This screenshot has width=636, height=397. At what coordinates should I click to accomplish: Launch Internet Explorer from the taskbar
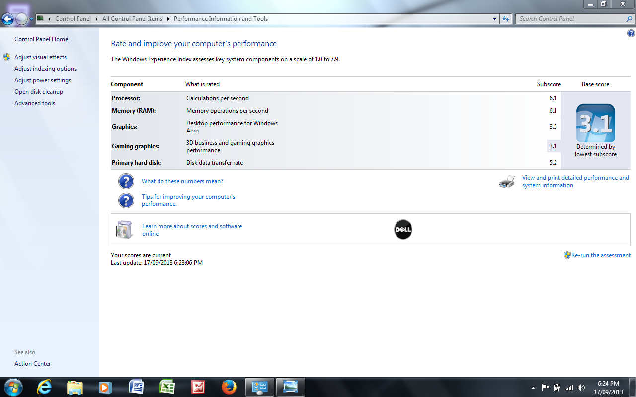tap(44, 387)
